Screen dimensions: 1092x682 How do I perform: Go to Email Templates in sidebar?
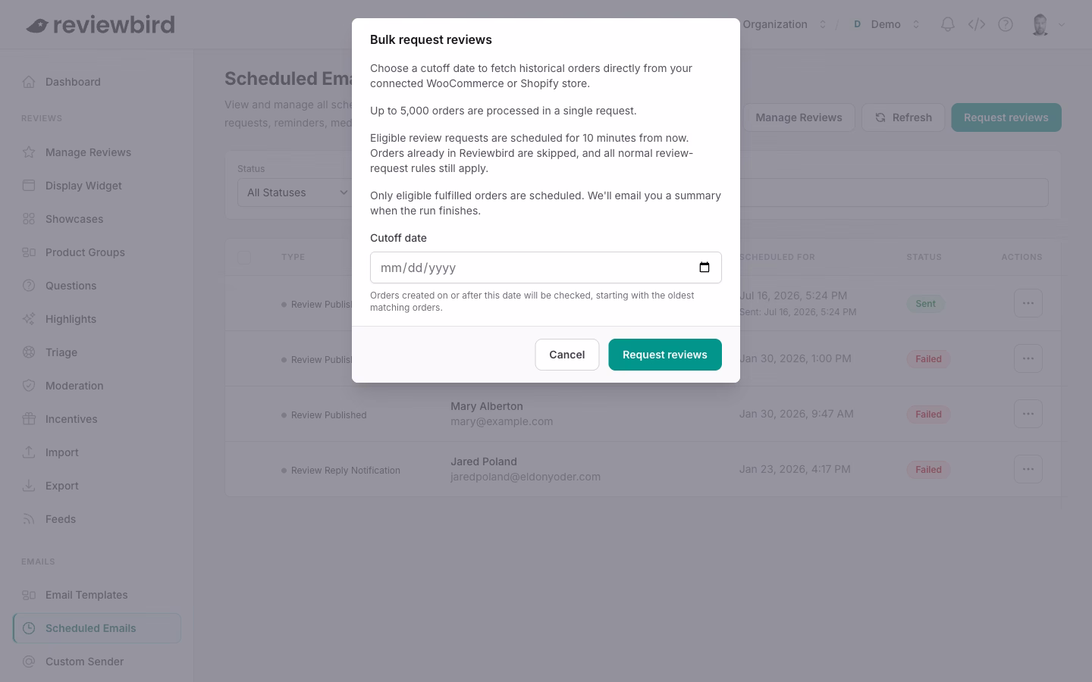[x=86, y=595]
